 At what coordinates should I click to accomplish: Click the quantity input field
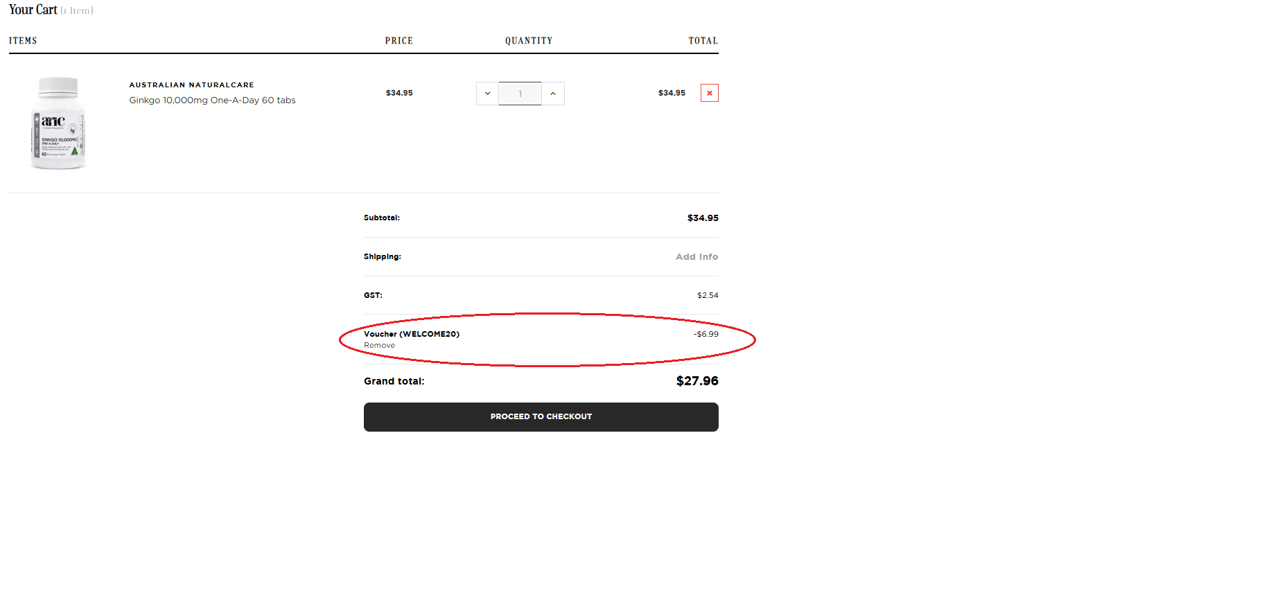pyautogui.click(x=520, y=93)
